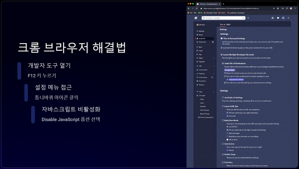Click the round gray icon in panel header
Screen dimensions: 299x169
273,18
